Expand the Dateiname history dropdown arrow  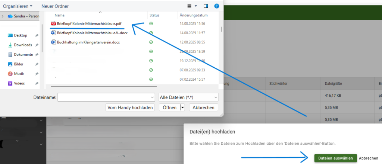152,97
